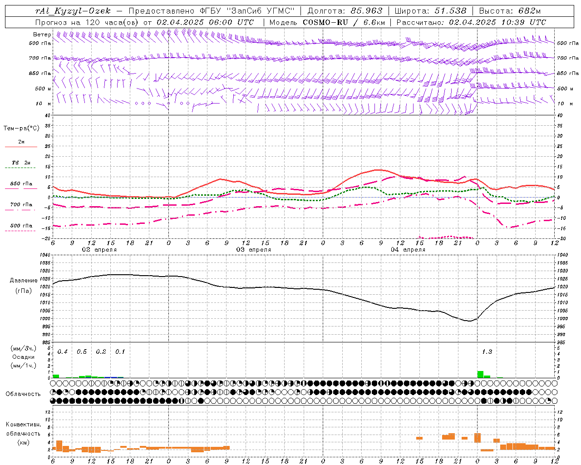The height and width of the screenshot is (465, 581).
Task: Click the Тем-ра(°C) temperature axis title
Action: point(21,129)
